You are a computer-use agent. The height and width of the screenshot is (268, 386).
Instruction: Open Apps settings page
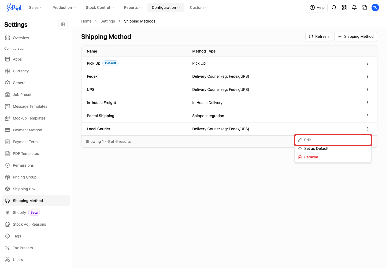(36, 59)
